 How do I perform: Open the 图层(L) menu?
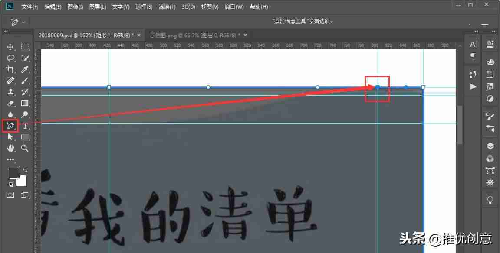98,6
